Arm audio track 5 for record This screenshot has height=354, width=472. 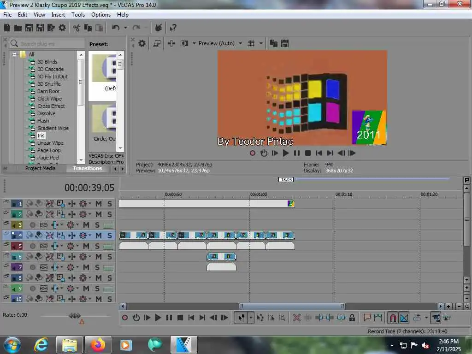coord(33,246)
